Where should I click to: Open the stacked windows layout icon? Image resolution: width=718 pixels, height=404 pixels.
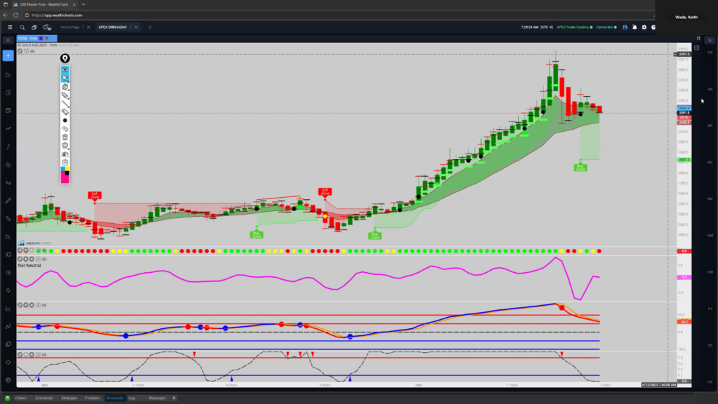tap(34, 27)
